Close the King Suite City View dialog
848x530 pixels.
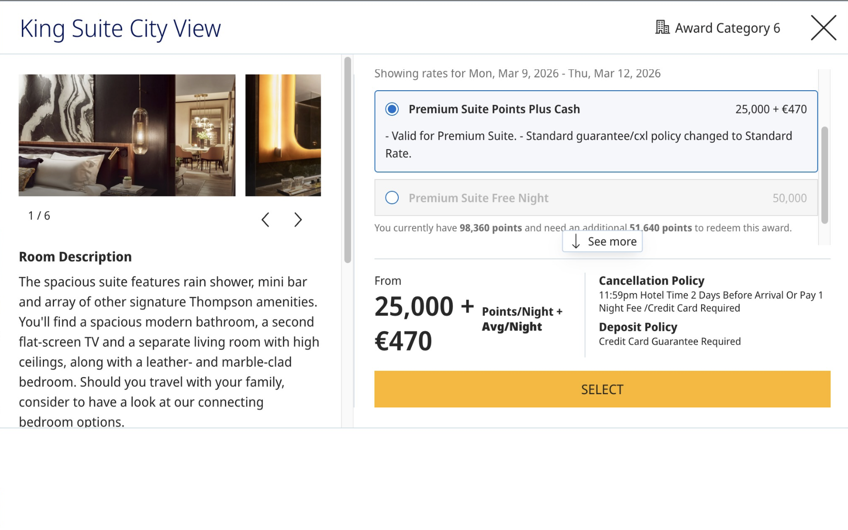(x=823, y=28)
